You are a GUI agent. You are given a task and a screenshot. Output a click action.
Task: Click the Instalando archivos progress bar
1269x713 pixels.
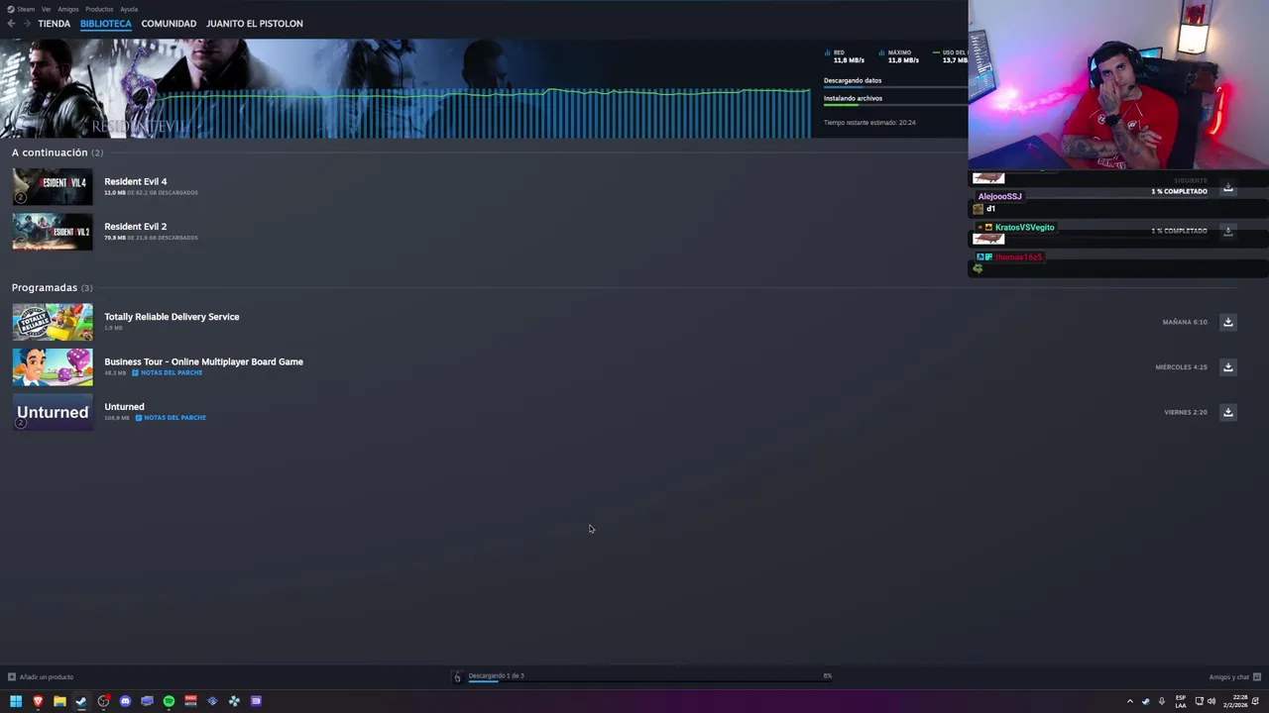[x=895, y=105]
